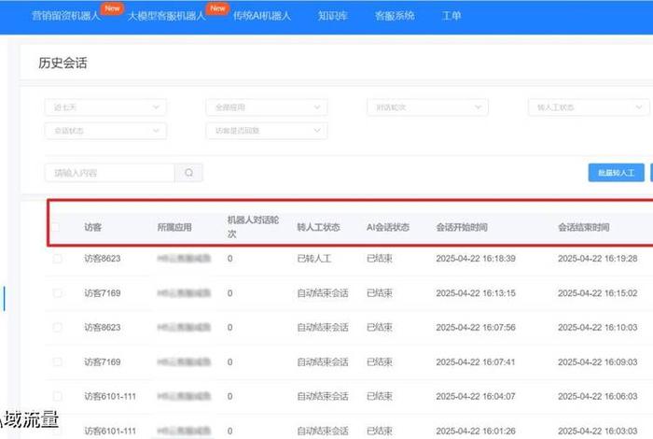Viewport: 653px width, 439px height.
Task: Click end time 2025-04-22 16:19:28
Action: pyautogui.click(x=598, y=259)
